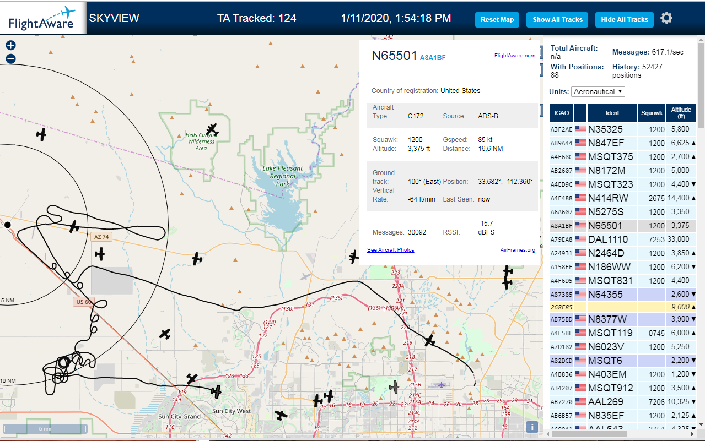Image resolution: width=705 pixels, height=441 pixels.
Task: Select the MSQT375 row
Action: [623, 156]
